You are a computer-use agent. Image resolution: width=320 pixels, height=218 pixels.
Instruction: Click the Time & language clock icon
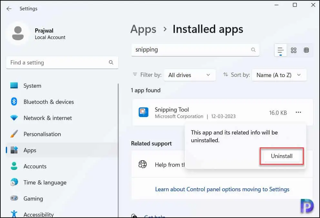[14, 182]
